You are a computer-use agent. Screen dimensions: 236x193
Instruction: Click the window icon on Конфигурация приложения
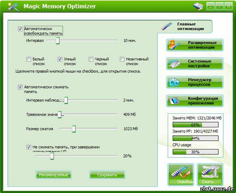[174, 101]
